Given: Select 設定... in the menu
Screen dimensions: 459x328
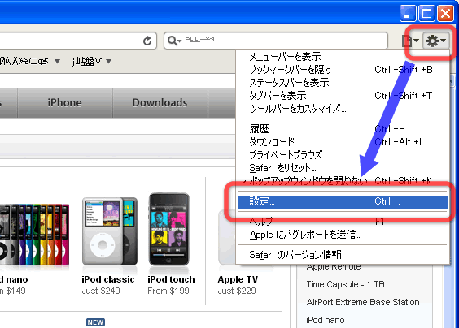Looking at the screenshot, I should (x=343, y=201).
